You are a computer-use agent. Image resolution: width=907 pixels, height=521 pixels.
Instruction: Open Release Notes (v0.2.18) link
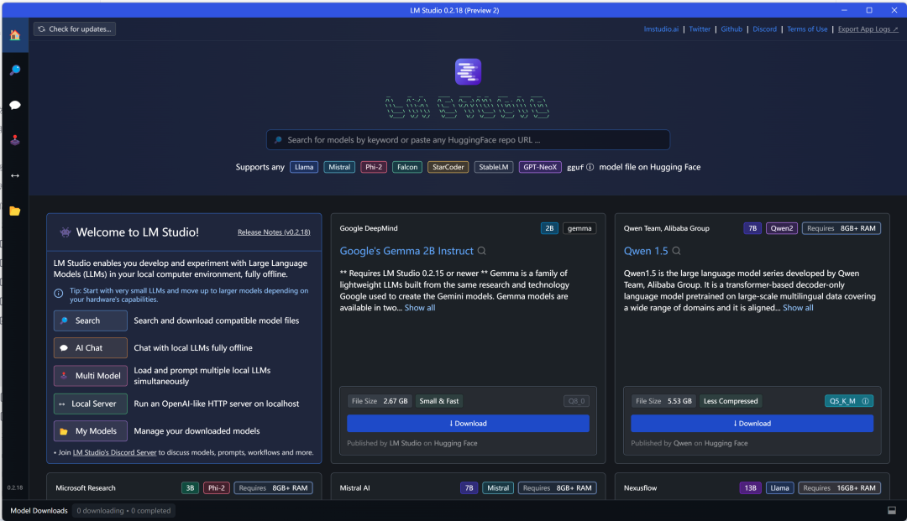coord(274,232)
